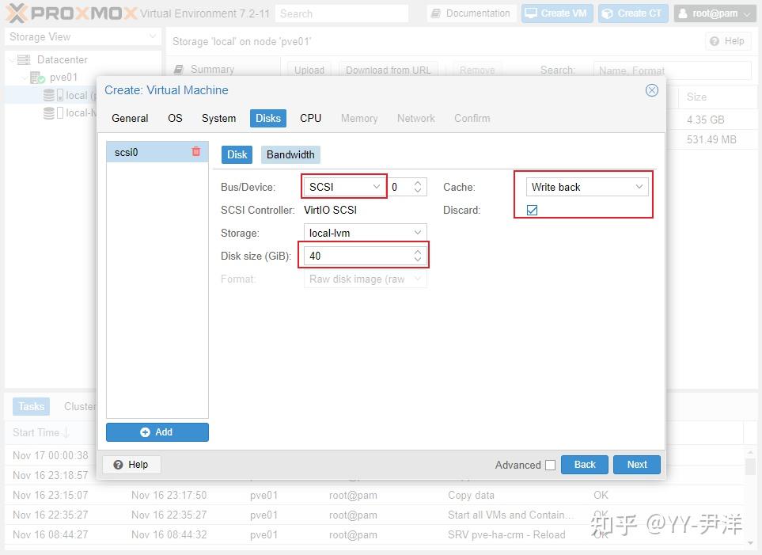Viewport: 762px width, 555px height.
Task: Increase Disk size with the up spinner
Action: (x=418, y=252)
